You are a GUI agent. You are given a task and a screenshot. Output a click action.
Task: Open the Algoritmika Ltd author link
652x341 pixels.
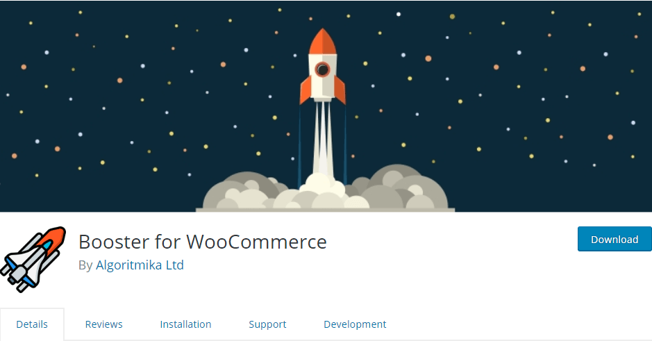140,265
